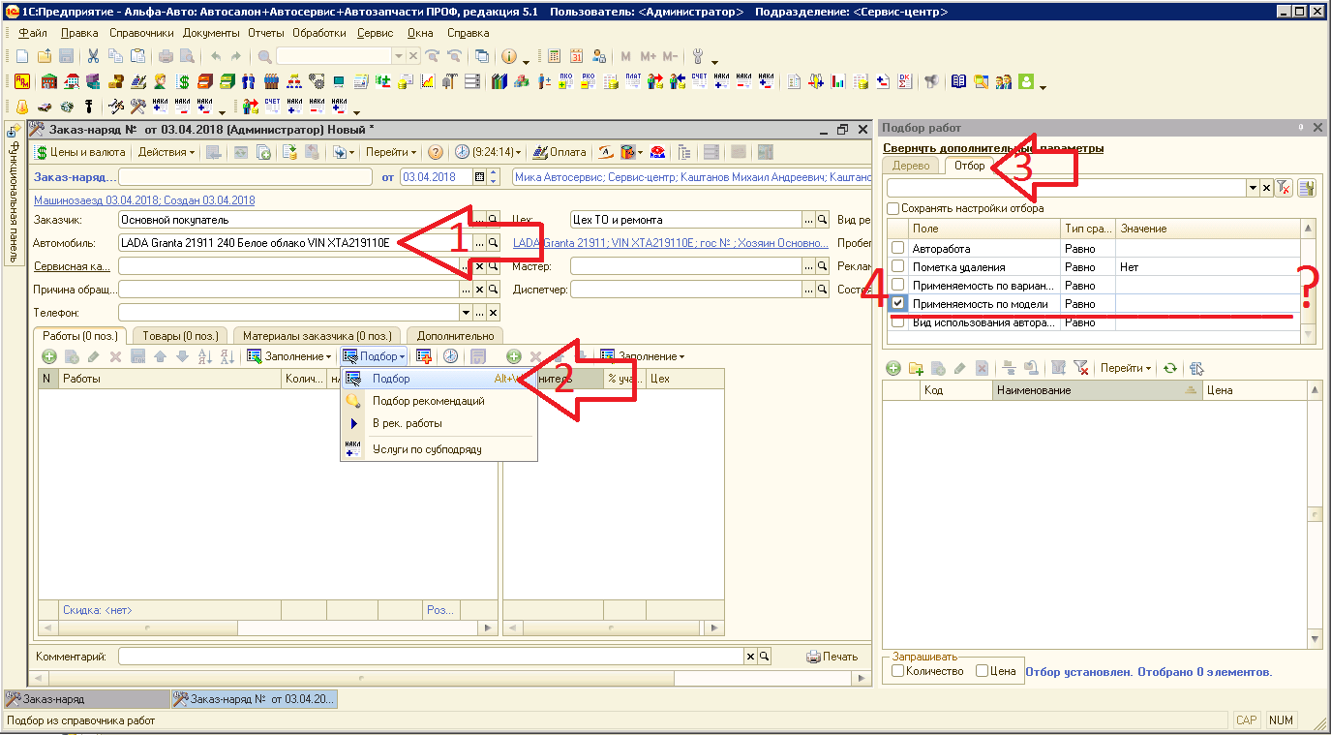Click the Оплата button
This screenshot has width=1331, height=735.
(560, 152)
